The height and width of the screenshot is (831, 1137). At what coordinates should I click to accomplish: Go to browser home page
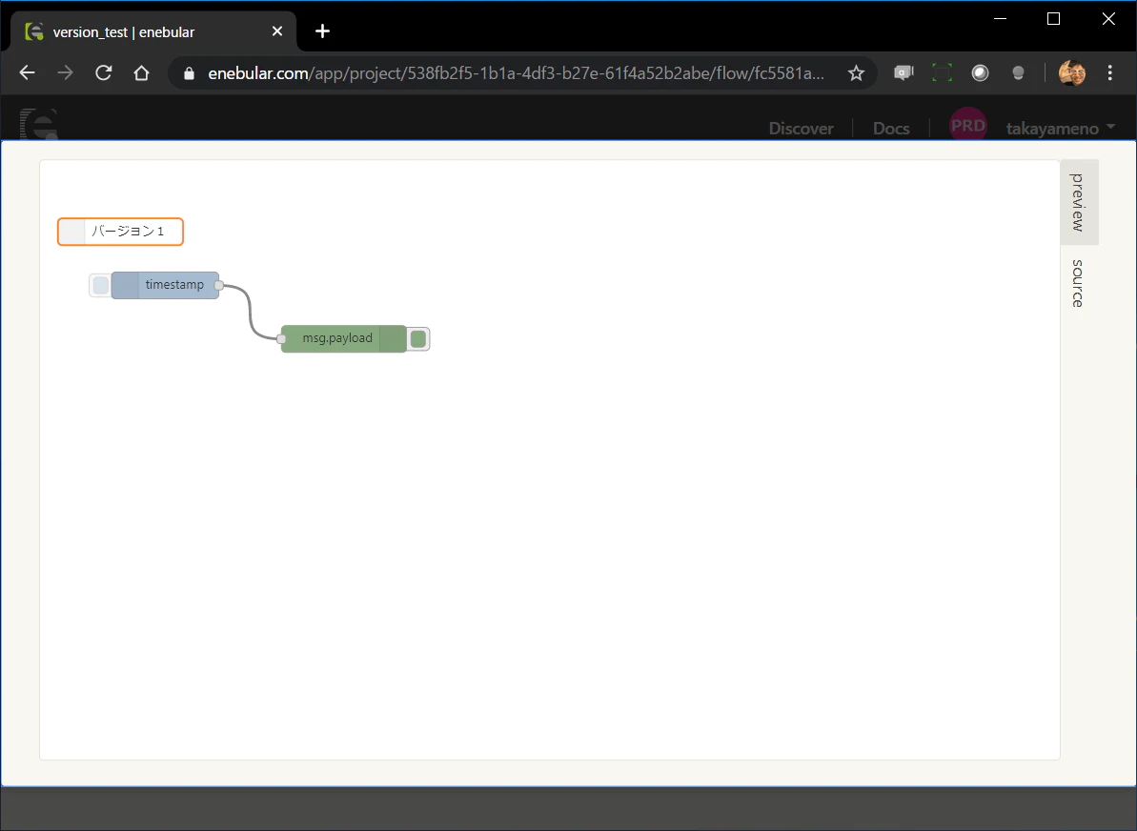(141, 72)
